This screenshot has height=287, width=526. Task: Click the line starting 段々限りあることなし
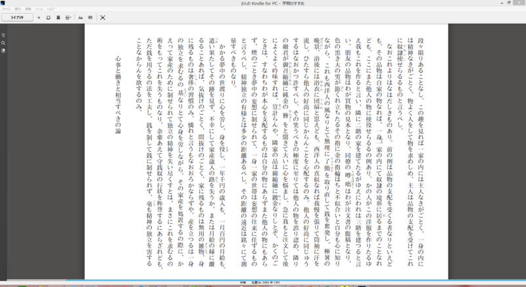pyautogui.click(x=421, y=153)
